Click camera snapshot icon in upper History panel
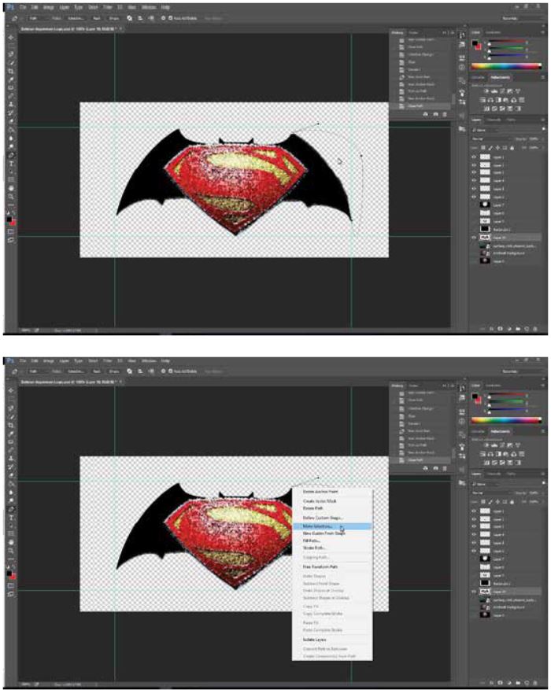 pos(436,114)
